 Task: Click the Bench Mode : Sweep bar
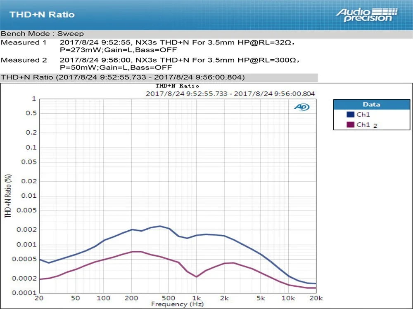click(x=206, y=34)
